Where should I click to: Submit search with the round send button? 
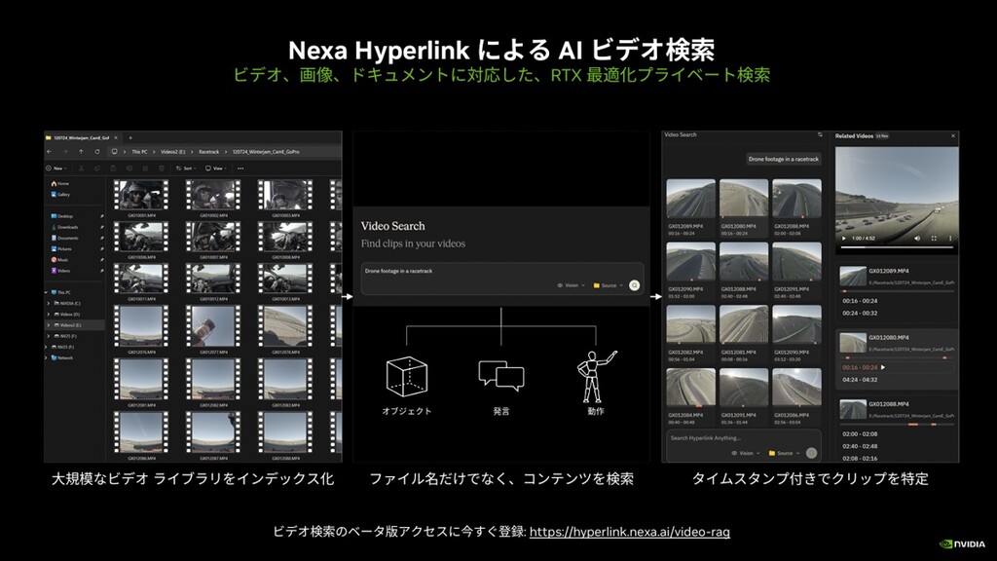(634, 285)
